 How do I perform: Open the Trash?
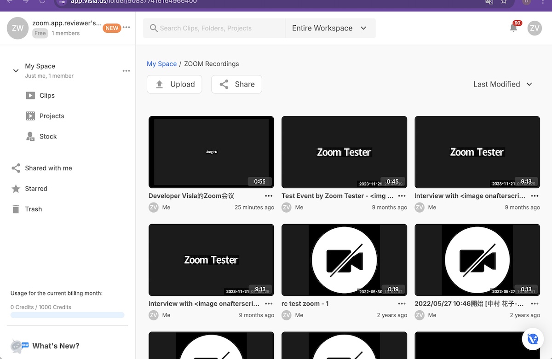(x=33, y=209)
